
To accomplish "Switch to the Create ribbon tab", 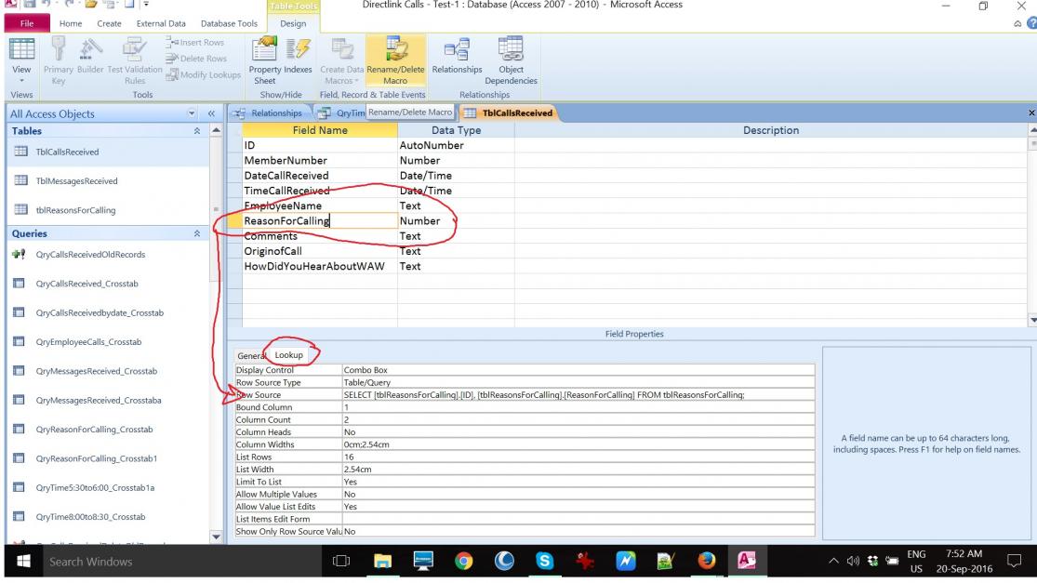I will tap(109, 23).
